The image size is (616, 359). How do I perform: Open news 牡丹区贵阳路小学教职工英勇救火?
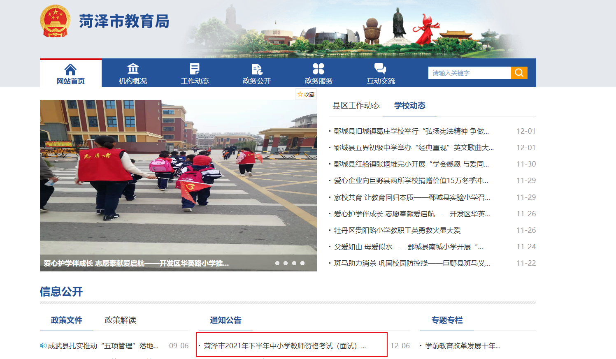(397, 230)
